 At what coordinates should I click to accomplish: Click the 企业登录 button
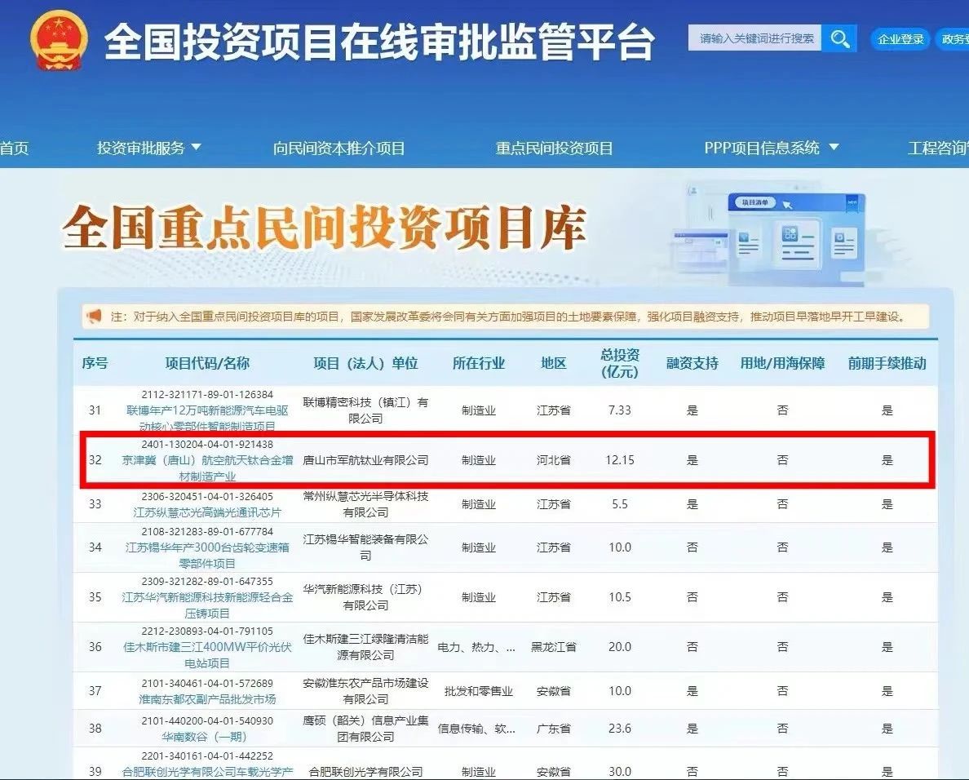click(900, 39)
